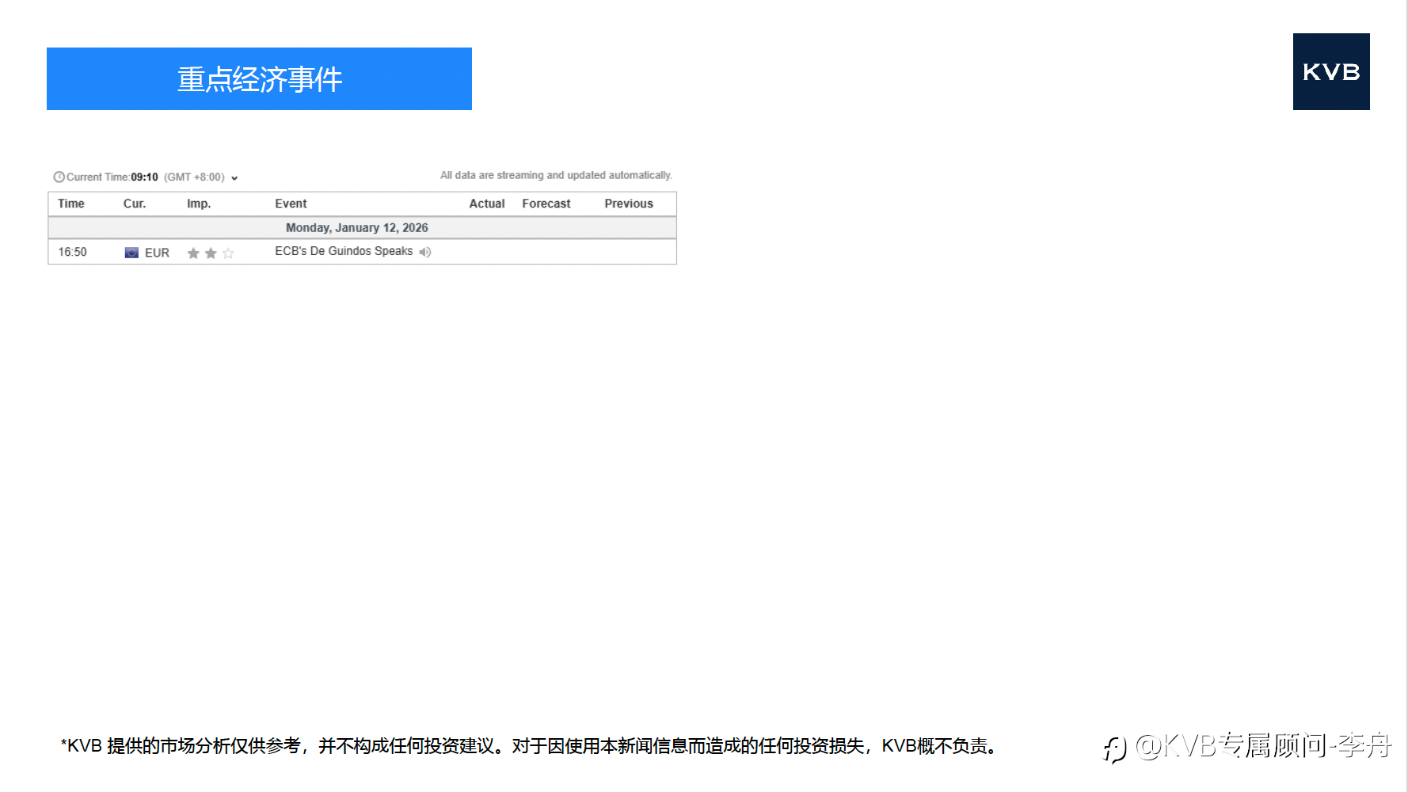Click the Cur. column header
Screen dimensions: 1408x792
point(135,204)
